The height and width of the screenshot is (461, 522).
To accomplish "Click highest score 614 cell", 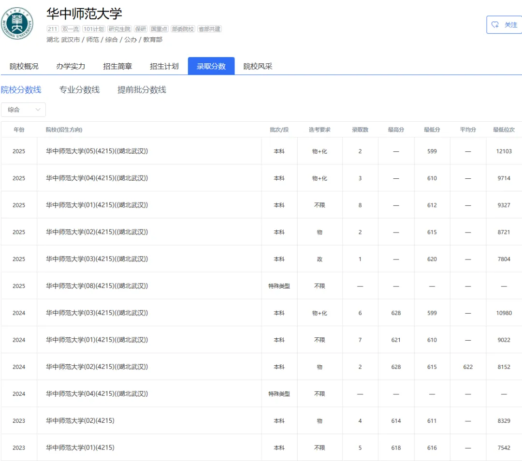I will pos(396,421).
